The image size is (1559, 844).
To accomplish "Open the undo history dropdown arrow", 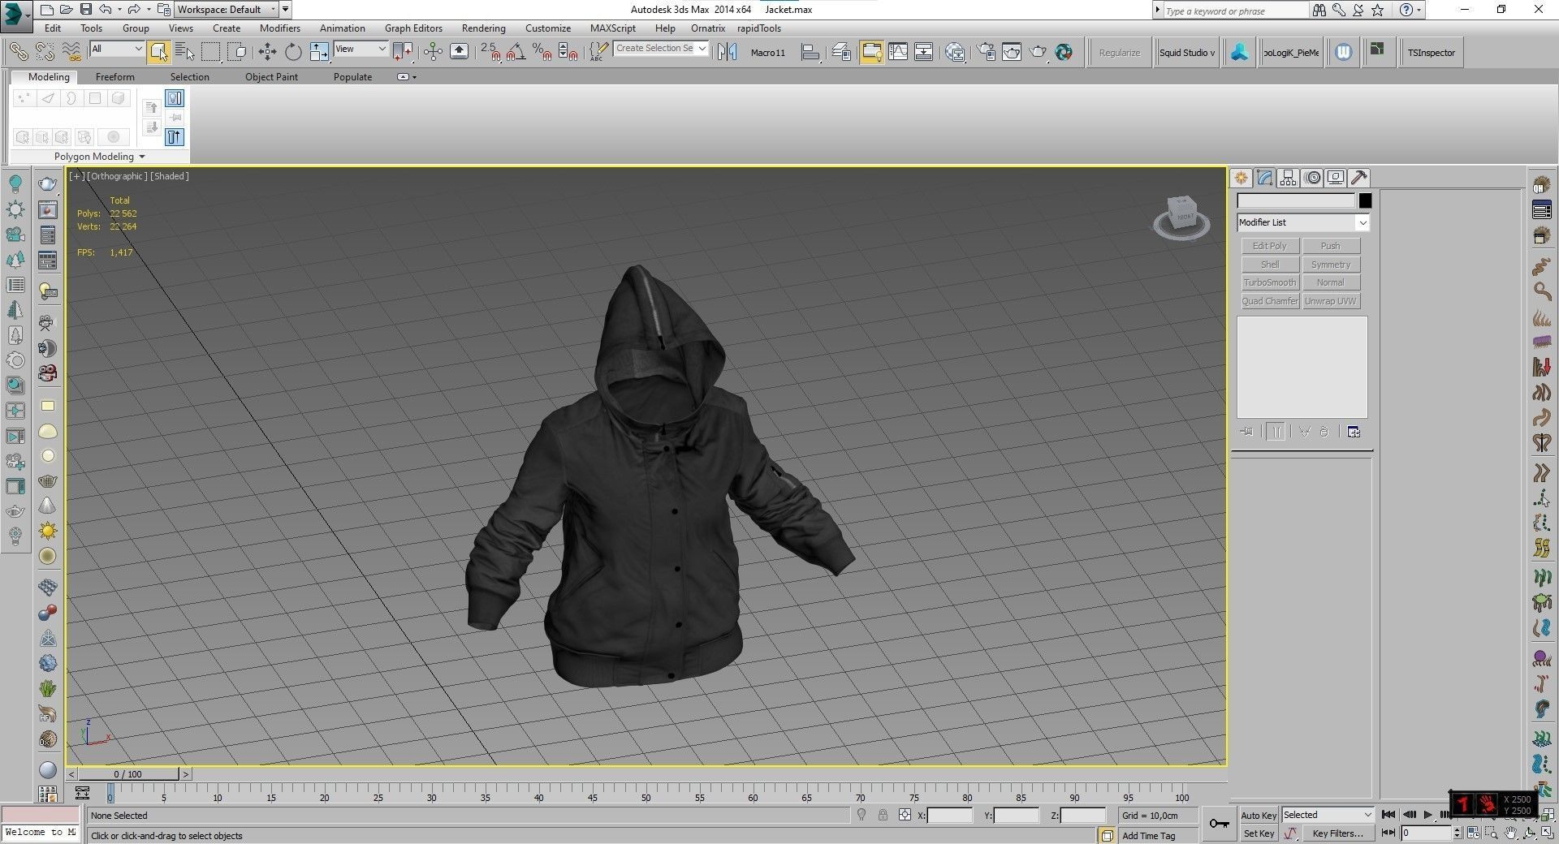I will click(122, 10).
